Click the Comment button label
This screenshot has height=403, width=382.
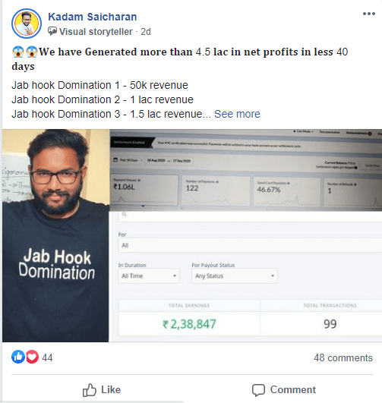292,389
